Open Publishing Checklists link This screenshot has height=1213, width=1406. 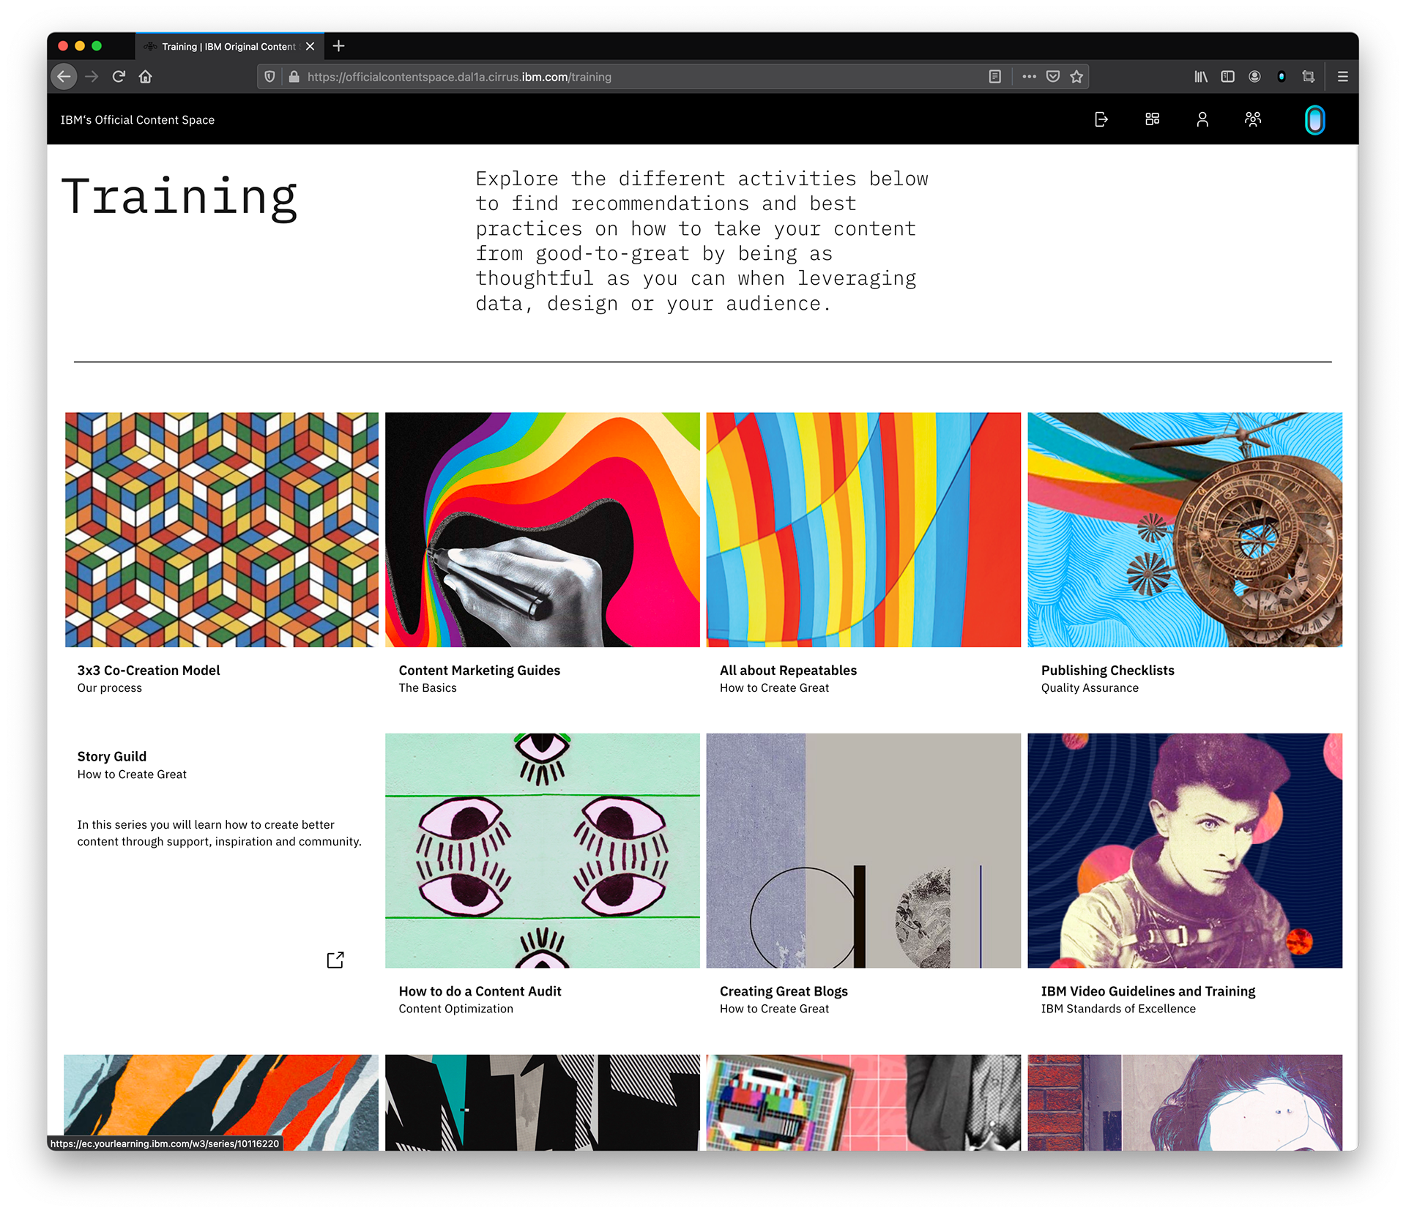pos(1107,670)
